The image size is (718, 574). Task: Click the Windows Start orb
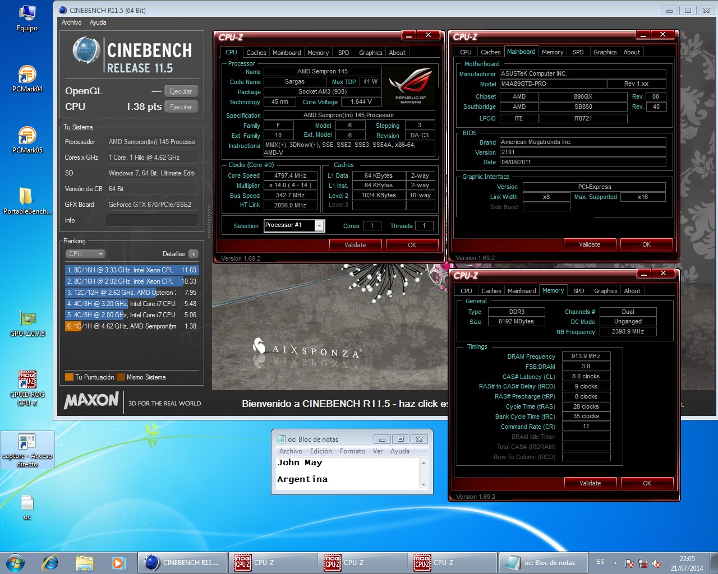[15, 563]
